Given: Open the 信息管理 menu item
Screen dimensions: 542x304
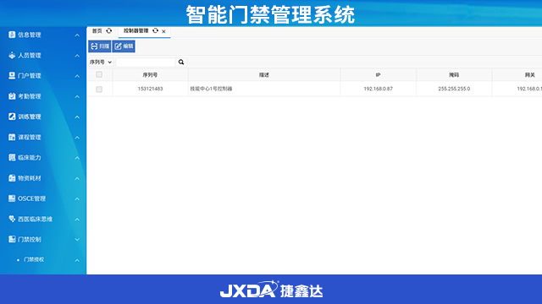Looking at the screenshot, I should pos(30,35).
